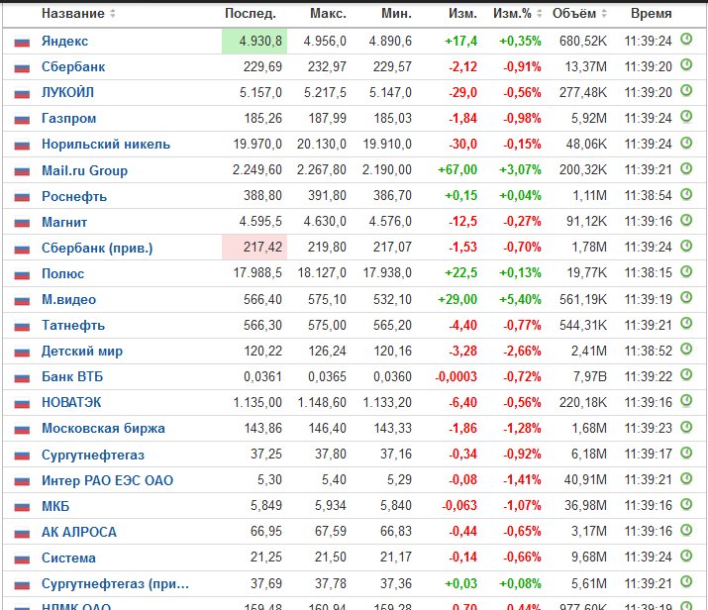Click the clock icon in the М.видео row
The height and width of the screenshot is (610, 708).
tap(686, 297)
